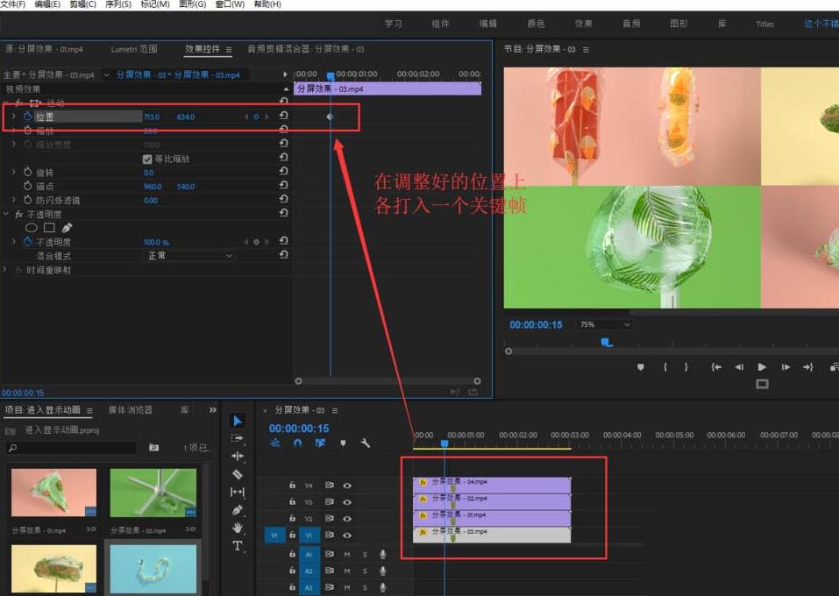The height and width of the screenshot is (596, 839).
Task: Toggle 位置 stopwatch to disable keyframes
Action: point(27,117)
